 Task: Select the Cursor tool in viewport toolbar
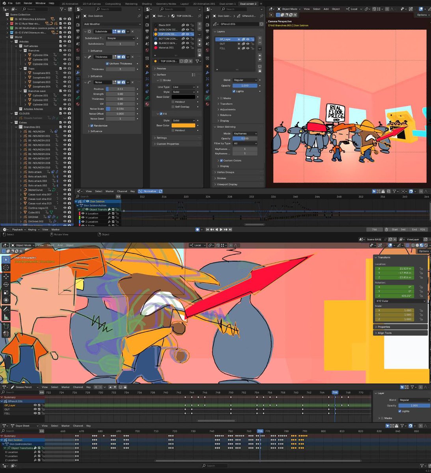[6, 268]
